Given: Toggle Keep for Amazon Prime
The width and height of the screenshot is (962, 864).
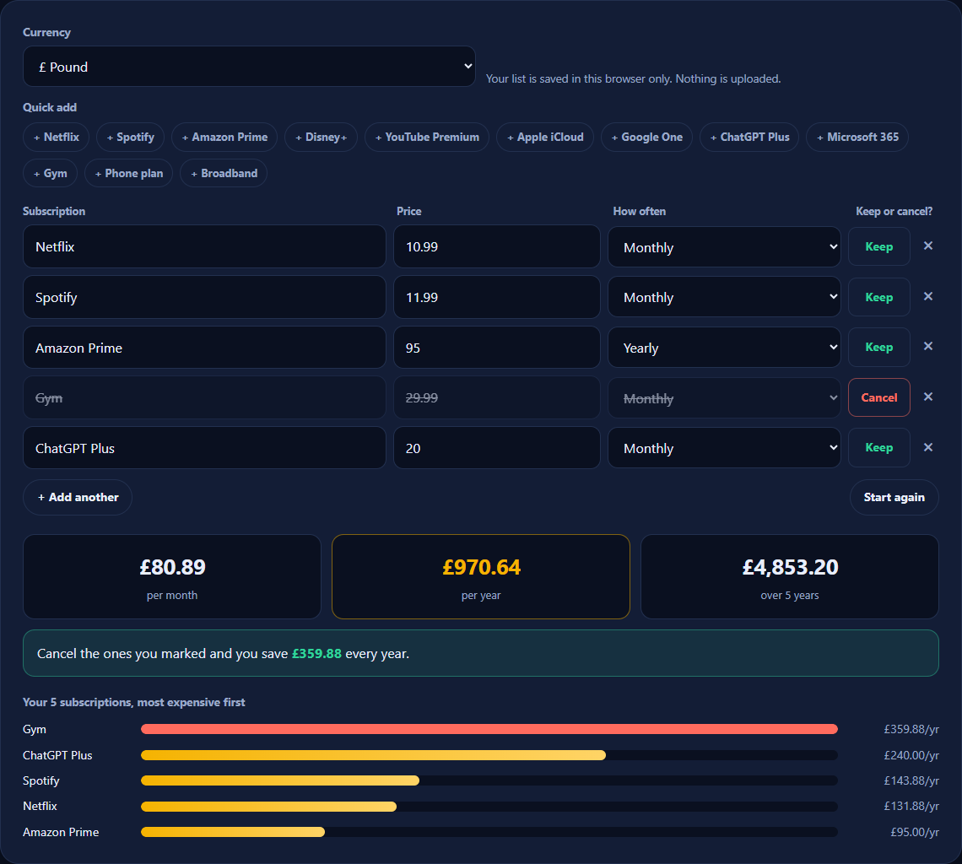Looking at the screenshot, I should click(x=878, y=348).
